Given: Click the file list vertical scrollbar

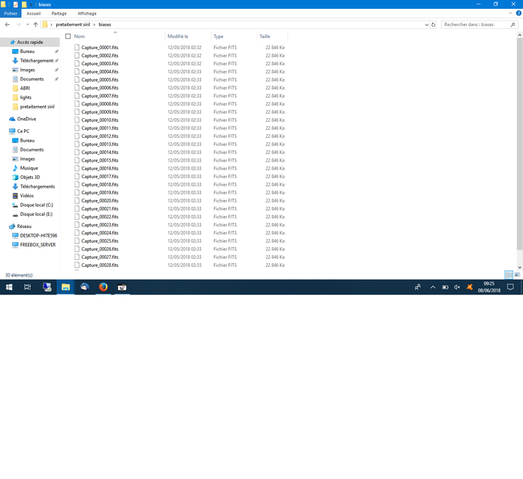Looking at the screenshot, I should pos(520,144).
